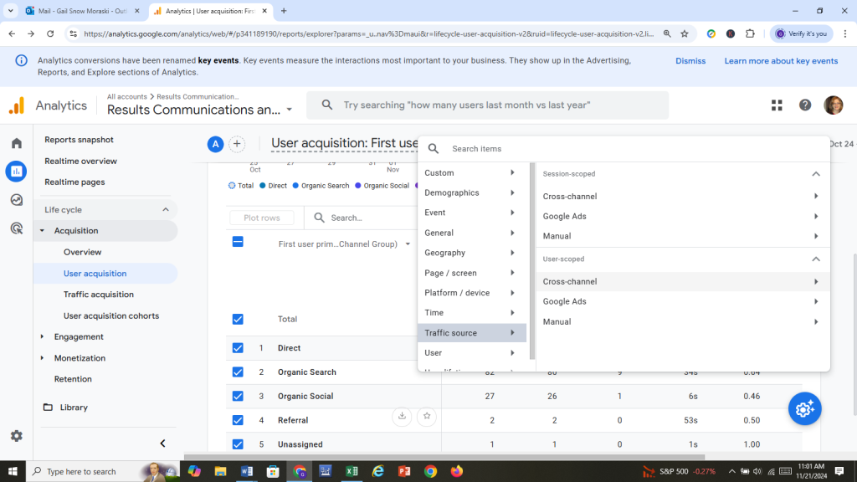The width and height of the screenshot is (857, 482).
Task: Select the Custom dimension category
Action: [x=472, y=172]
